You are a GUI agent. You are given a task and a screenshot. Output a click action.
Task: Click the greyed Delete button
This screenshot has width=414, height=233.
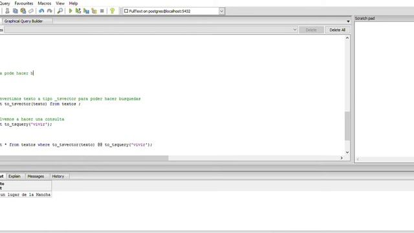click(x=311, y=30)
